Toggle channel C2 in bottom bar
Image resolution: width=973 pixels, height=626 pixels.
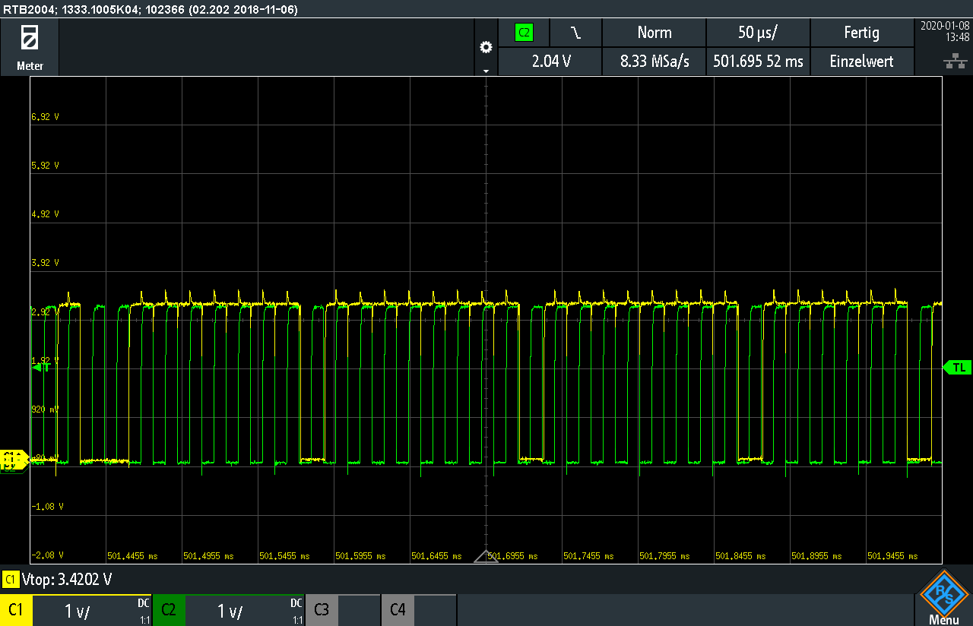(x=169, y=610)
